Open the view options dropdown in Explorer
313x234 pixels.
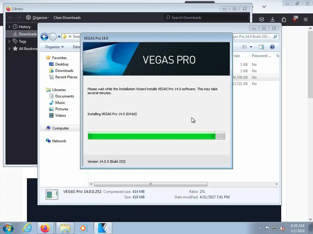[x=251, y=47]
